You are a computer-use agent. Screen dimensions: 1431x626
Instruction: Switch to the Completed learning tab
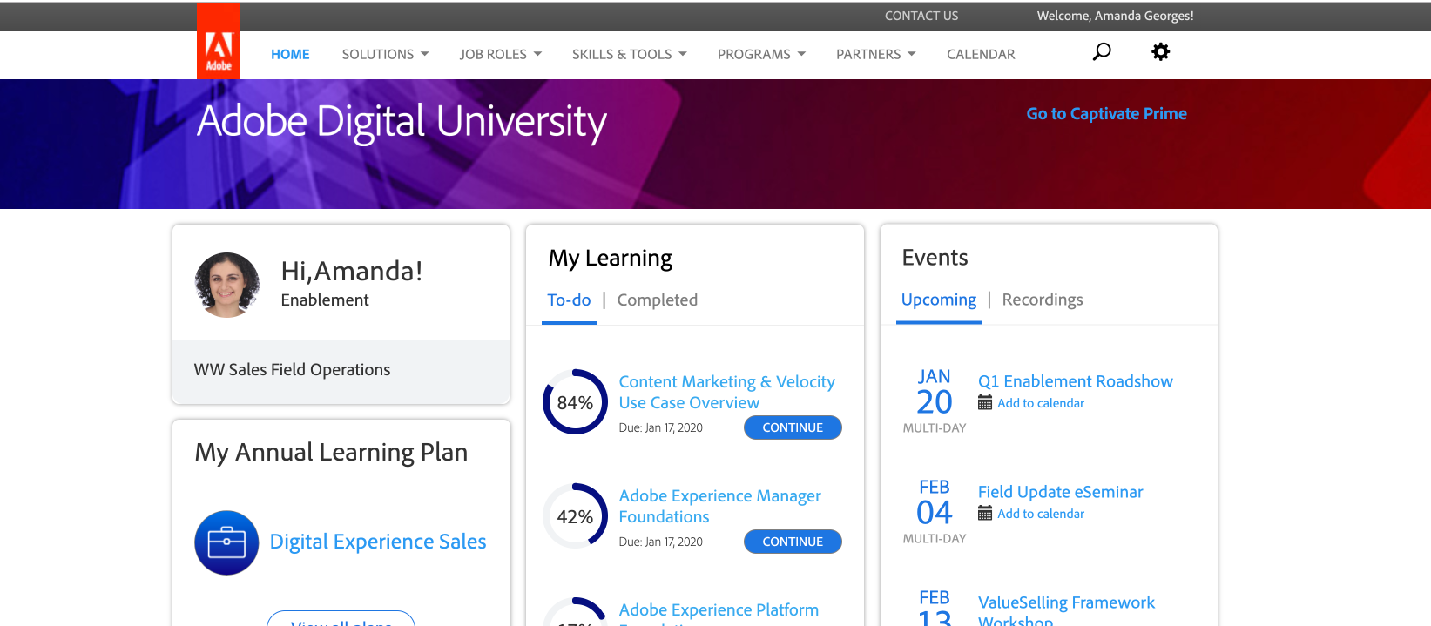click(x=657, y=300)
